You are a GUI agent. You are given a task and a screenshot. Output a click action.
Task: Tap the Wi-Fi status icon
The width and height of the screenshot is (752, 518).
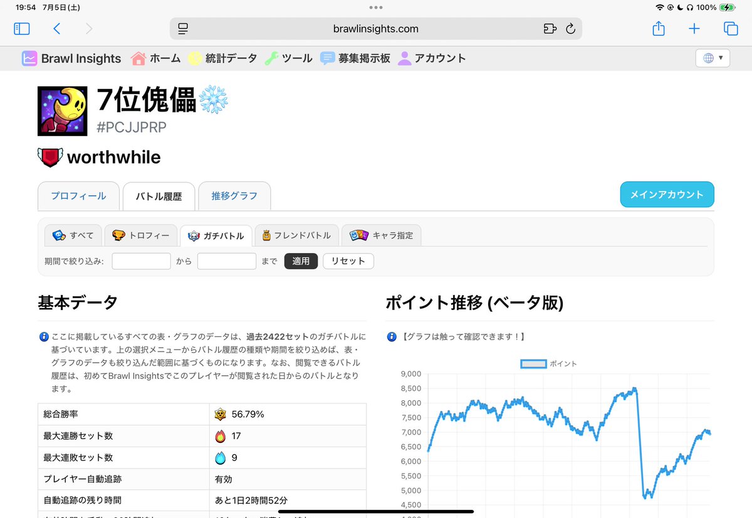coord(660,7)
